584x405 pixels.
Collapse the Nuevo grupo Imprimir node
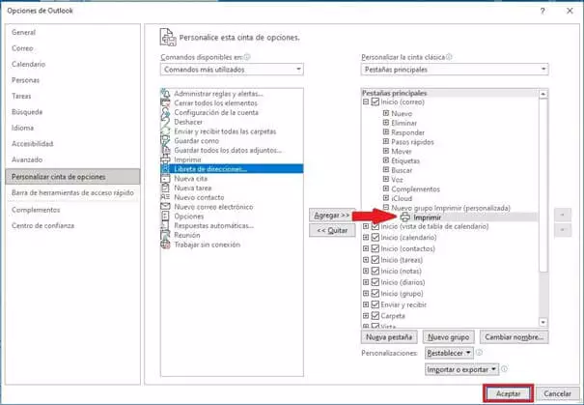point(386,208)
